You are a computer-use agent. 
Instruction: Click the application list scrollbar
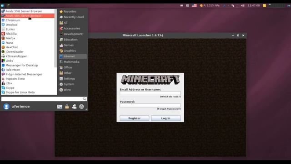tap(55, 38)
